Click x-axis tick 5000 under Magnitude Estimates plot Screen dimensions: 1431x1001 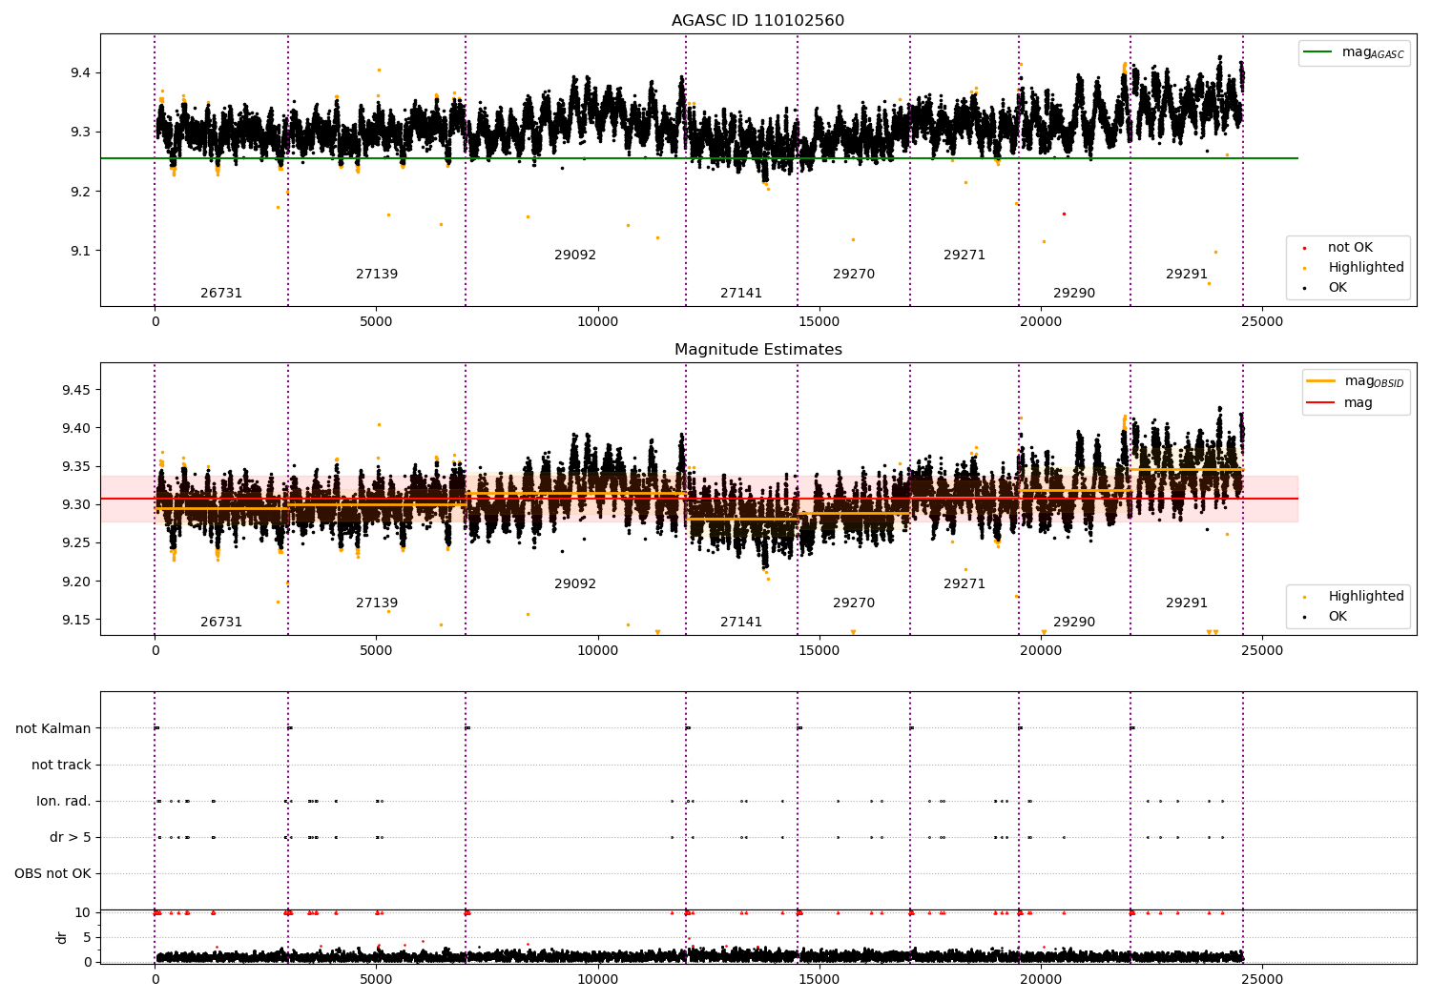pos(376,651)
